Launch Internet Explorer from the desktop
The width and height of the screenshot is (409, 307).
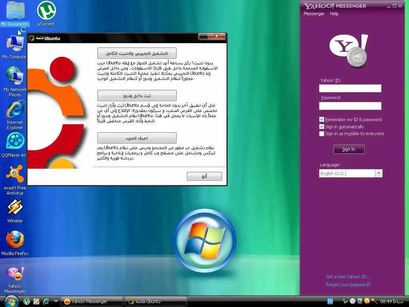15,116
